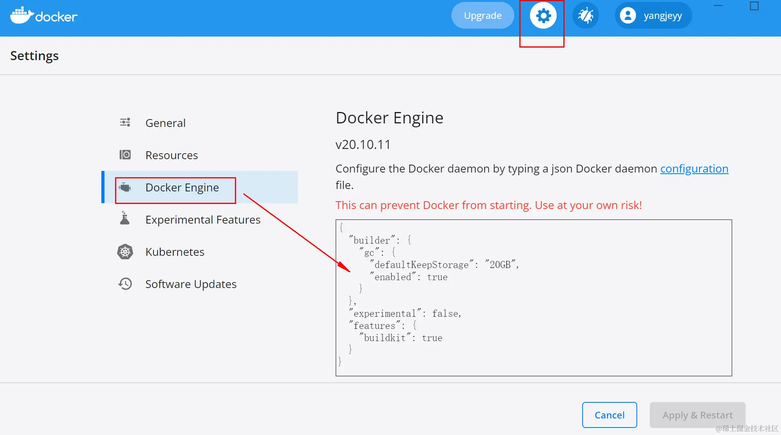Screen dimensions: 781x435
Task: Open the General settings section
Action: tap(165, 123)
